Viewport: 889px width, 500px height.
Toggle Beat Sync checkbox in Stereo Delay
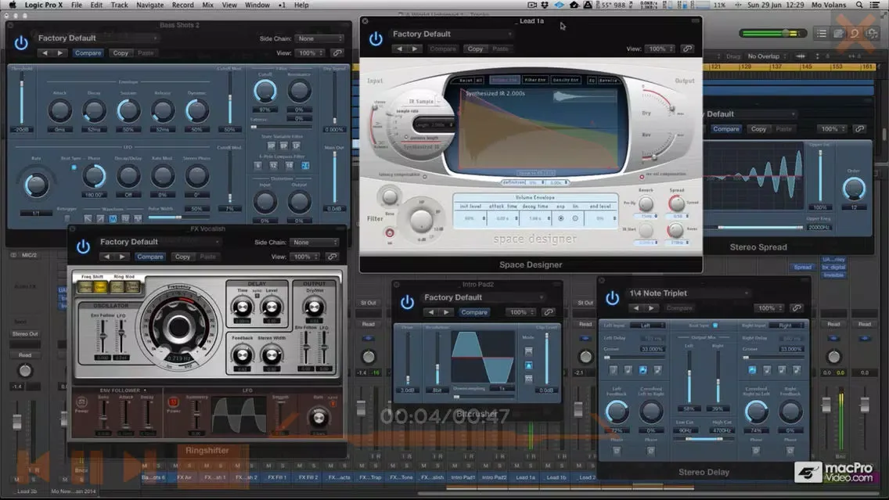(x=715, y=326)
